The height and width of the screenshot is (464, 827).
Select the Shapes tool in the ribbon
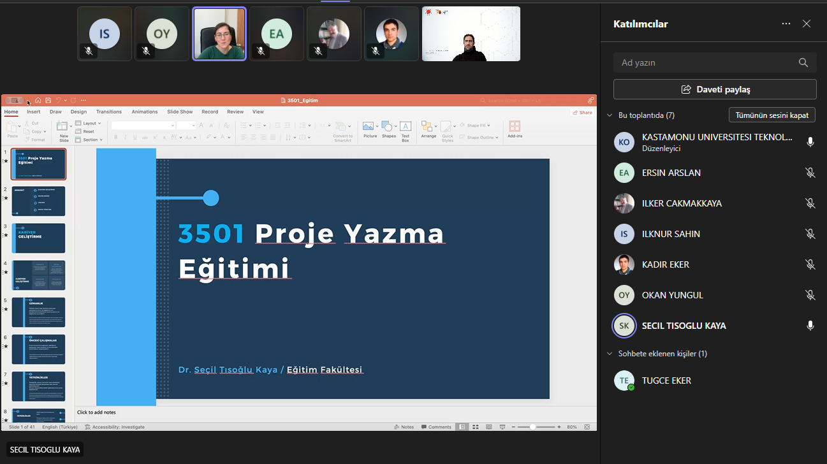click(x=388, y=127)
